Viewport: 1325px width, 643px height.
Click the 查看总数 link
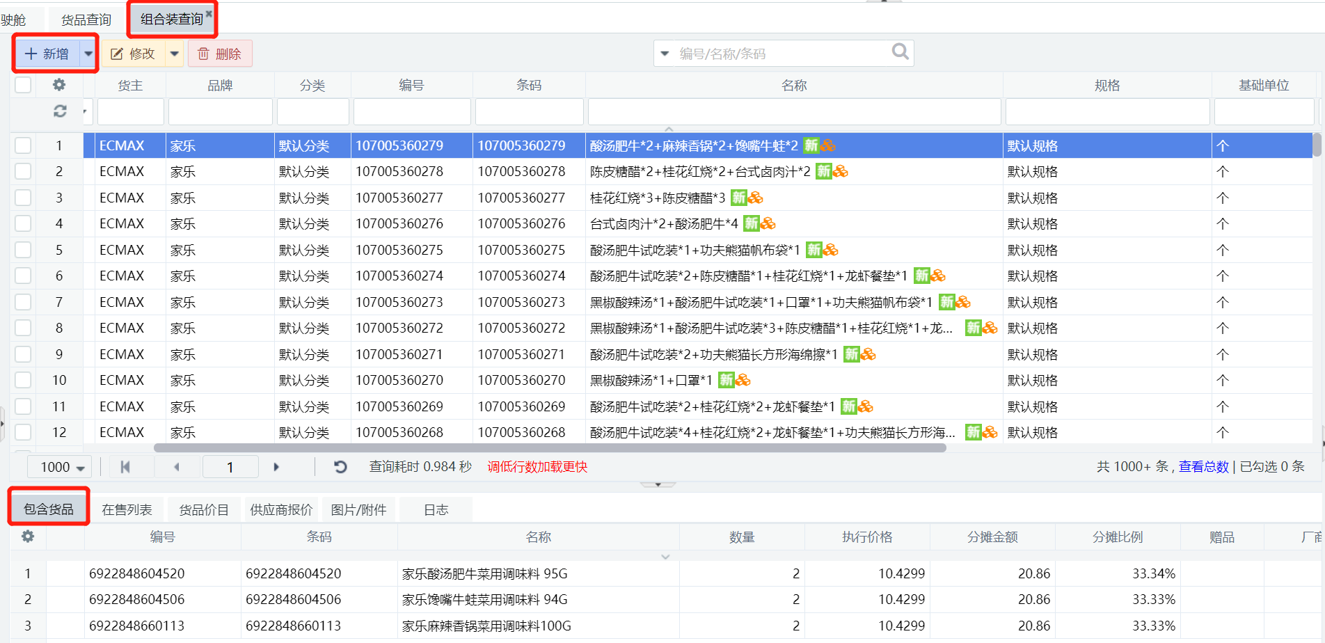[1203, 466]
